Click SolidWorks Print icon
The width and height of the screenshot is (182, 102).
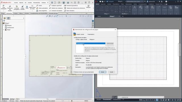click(68, 3)
